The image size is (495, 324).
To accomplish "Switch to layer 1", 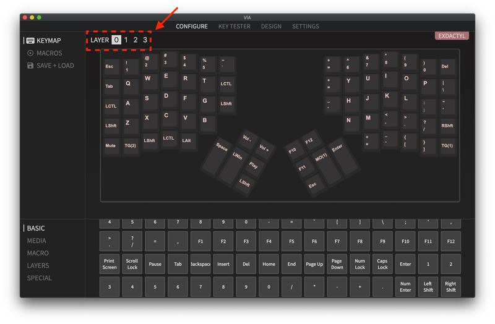I will (126, 40).
